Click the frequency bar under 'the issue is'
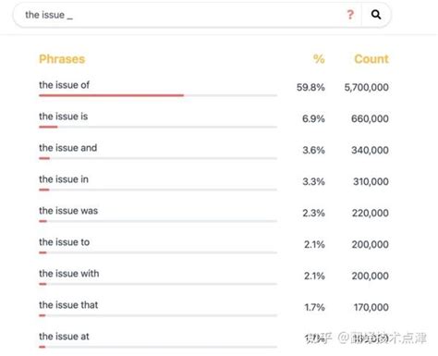The width and height of the screenshot is (438, 356). coord(48,127)
